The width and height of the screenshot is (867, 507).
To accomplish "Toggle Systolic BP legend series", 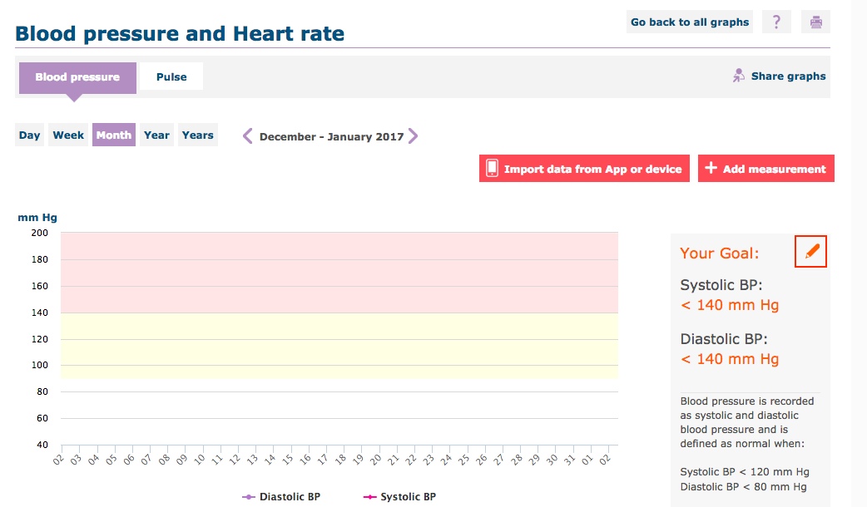I will [399, 496].
